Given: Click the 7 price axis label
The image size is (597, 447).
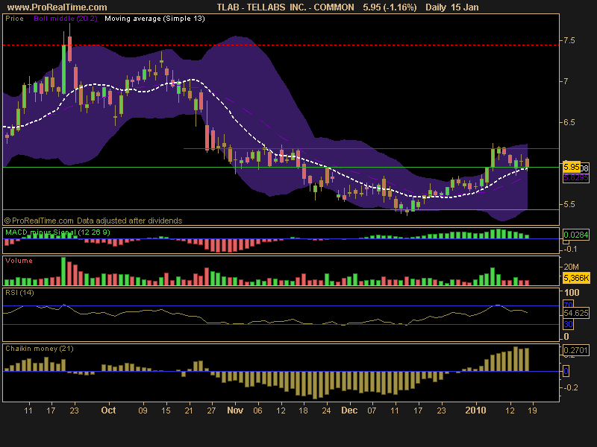Looking at the screenshot, I should tap(566, 81).
